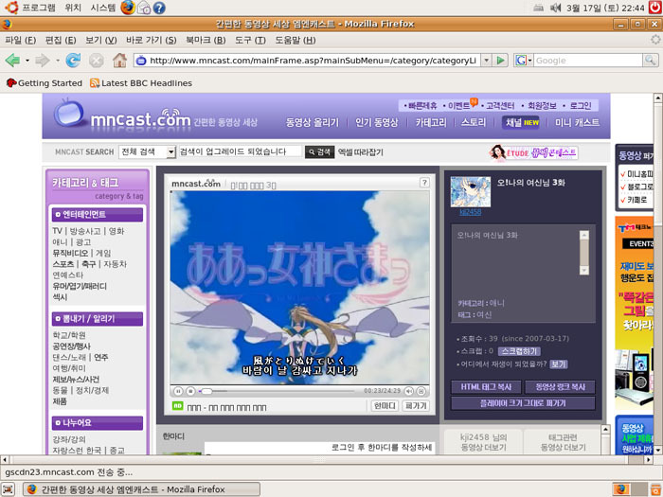
Task: Open the 뮤직비디오 category link
Action: pos(70,253)
